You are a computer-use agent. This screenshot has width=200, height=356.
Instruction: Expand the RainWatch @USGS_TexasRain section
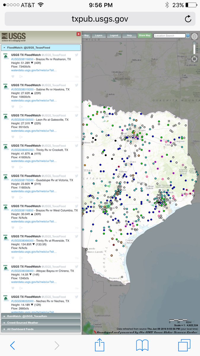tap(41, 316)
